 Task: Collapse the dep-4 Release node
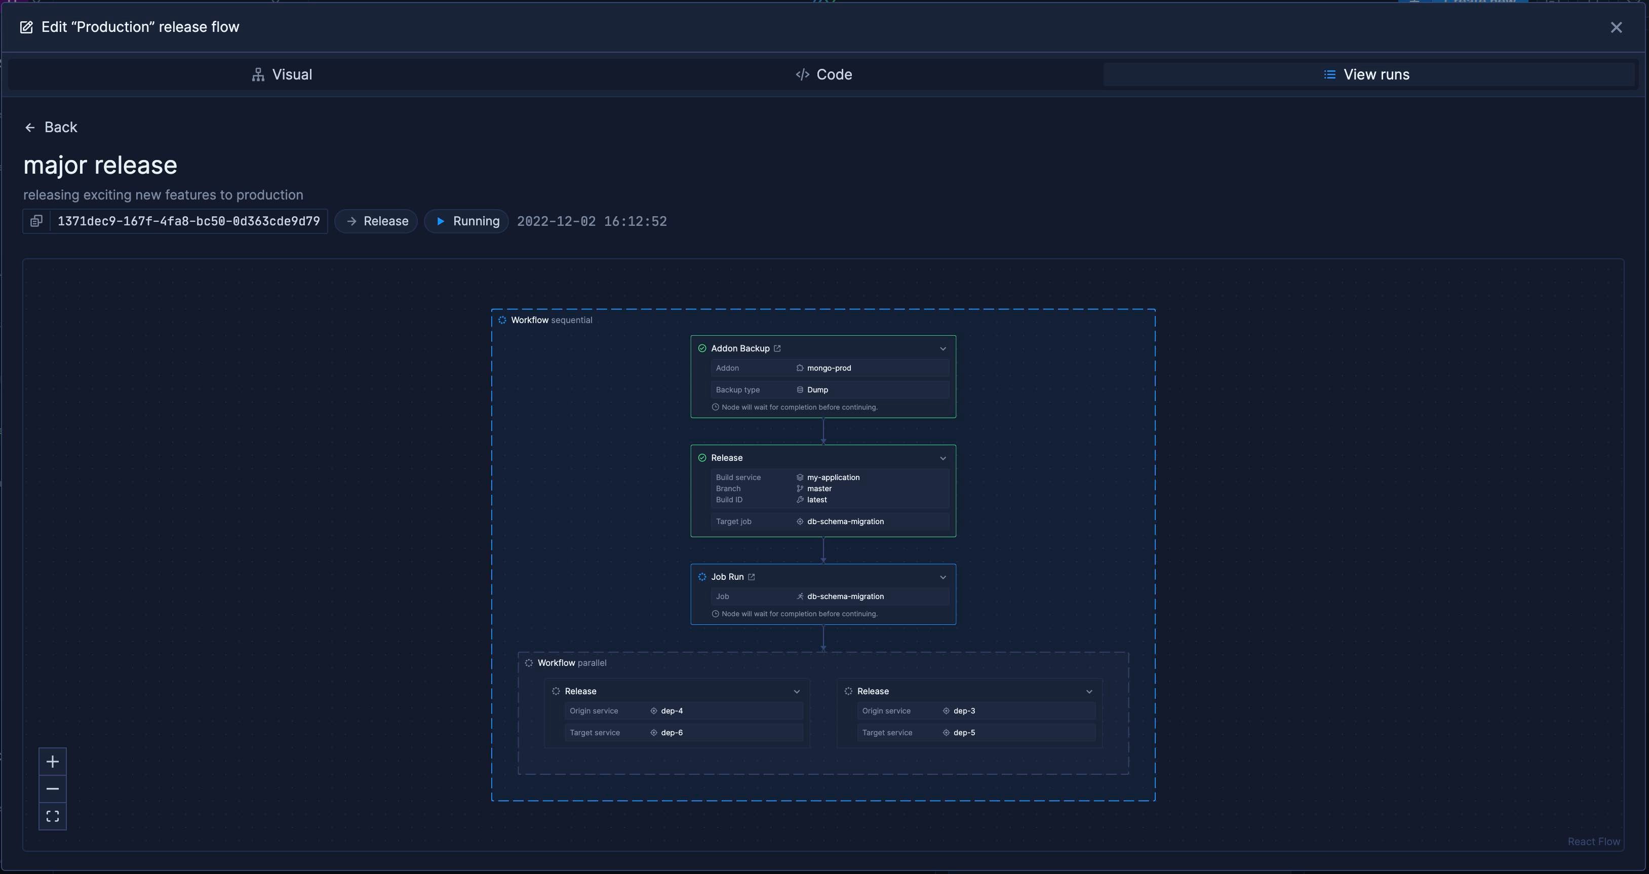797,692
